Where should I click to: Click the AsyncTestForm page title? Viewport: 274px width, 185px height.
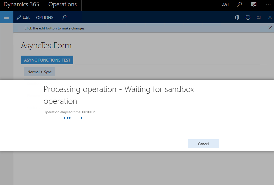[x=46, y=46]
